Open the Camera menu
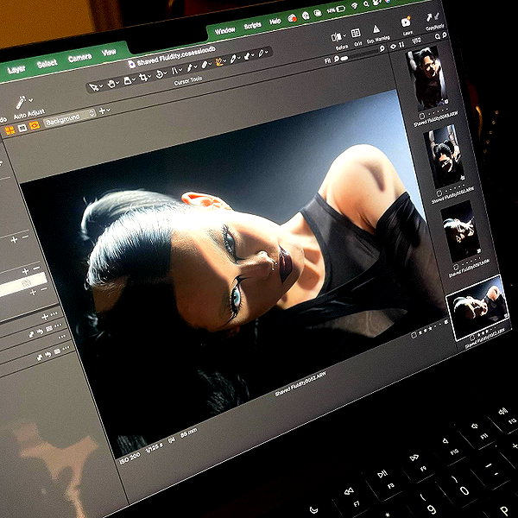 pyautogui.click(x=79, y=58)
